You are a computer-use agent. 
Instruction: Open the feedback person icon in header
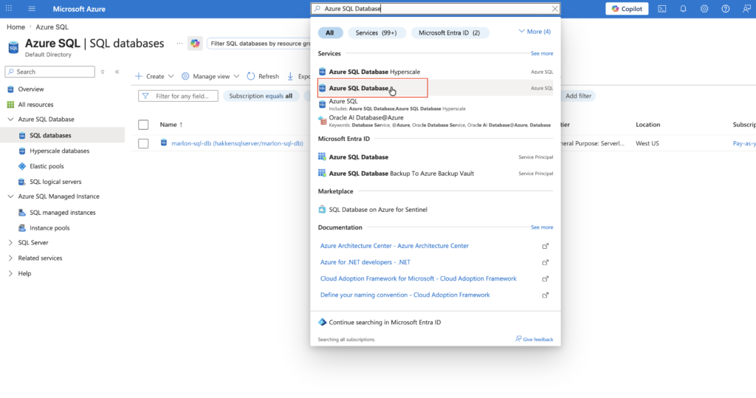[747, 9]
